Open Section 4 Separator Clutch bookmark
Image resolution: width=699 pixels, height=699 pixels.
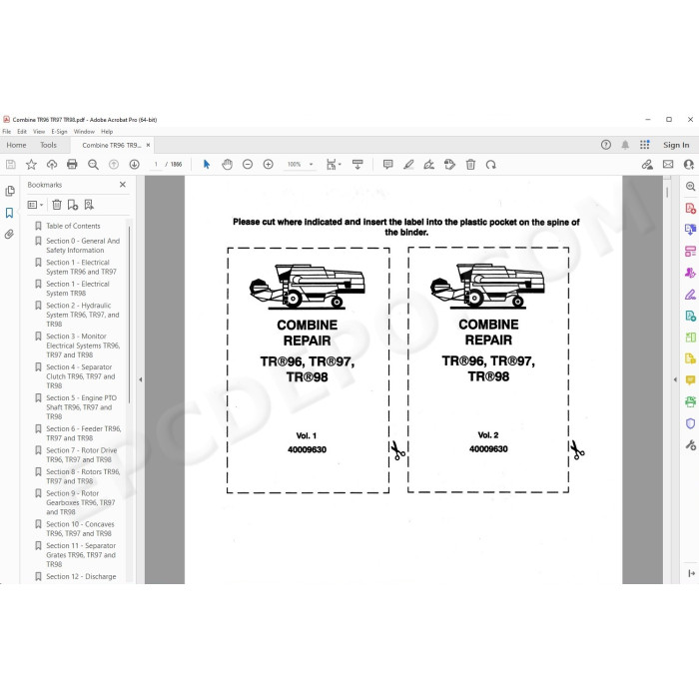(x=81, y=376)
